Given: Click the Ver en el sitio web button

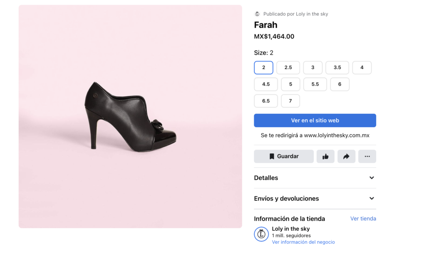Looking at the screenshot, I should 315,120.
